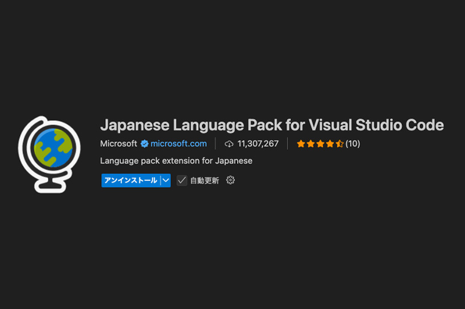Screen dimensions: 465x309
Task: Click the アンインストール button
Action: coord(131,180)
